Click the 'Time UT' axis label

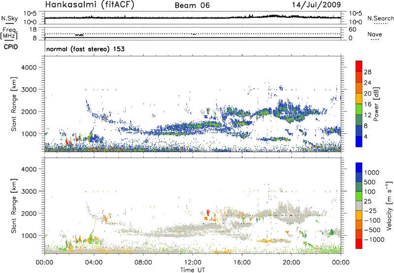(193, 270)
